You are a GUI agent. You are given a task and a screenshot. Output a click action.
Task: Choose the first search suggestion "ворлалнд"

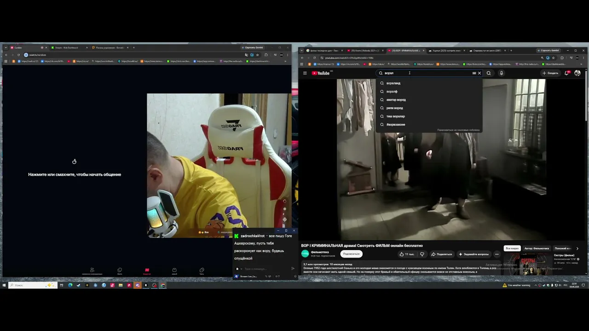click(x=429, y=83)
